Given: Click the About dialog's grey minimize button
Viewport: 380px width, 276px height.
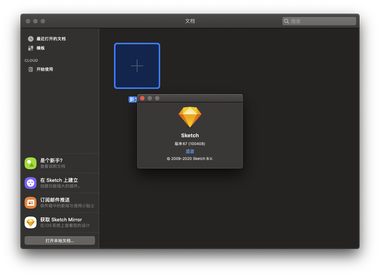Looking at the screenshot, I should [x=150, y=98].
